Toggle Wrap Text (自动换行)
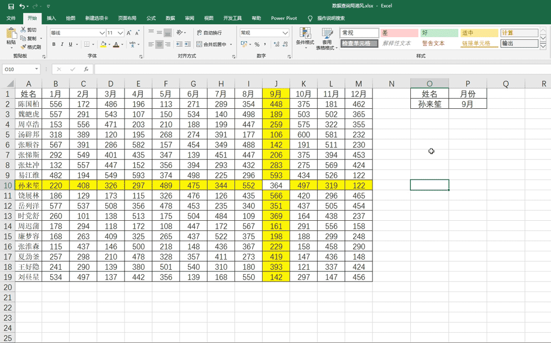Screen dimensions: 551x343 click(209, 33)
